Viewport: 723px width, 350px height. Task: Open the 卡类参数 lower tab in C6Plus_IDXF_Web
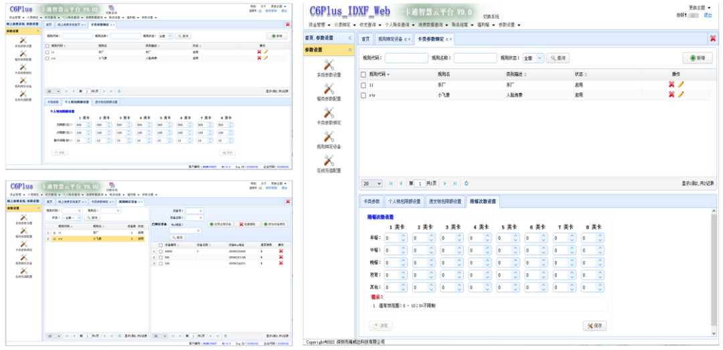pyautogui.click(x=371, y=201)
